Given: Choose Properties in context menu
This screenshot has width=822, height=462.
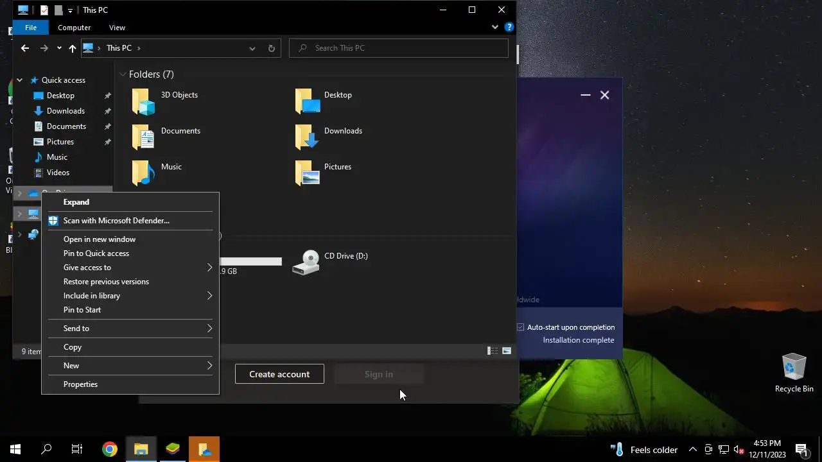Looking at the screenshot, I should pyautogui.click(x=130, y=384).
